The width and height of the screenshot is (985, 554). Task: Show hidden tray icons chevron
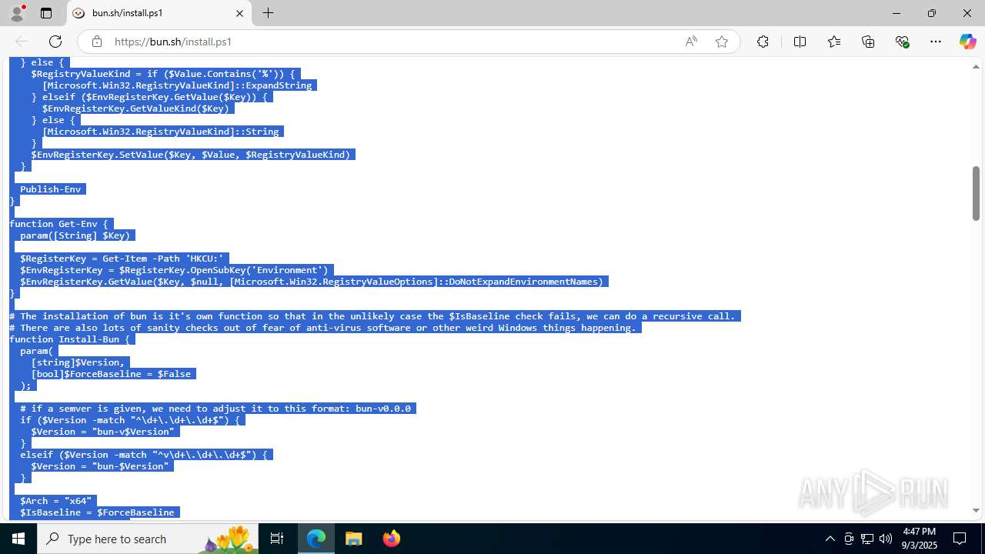830,539
